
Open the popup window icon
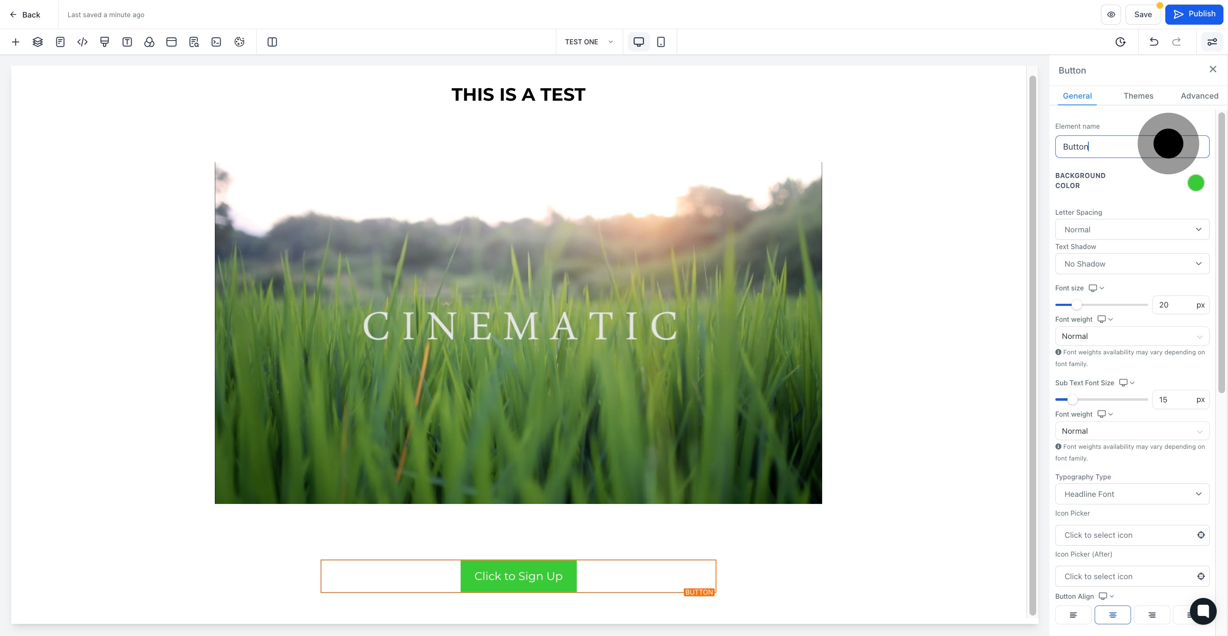172,42
